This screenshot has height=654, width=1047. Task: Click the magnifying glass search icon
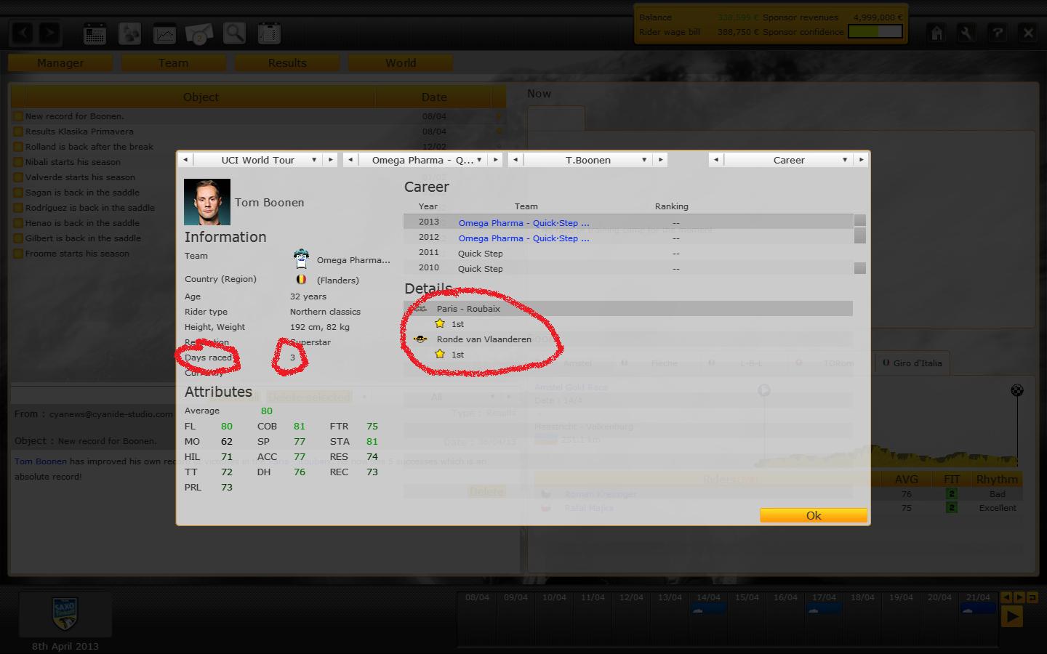[x=234, y=33]
